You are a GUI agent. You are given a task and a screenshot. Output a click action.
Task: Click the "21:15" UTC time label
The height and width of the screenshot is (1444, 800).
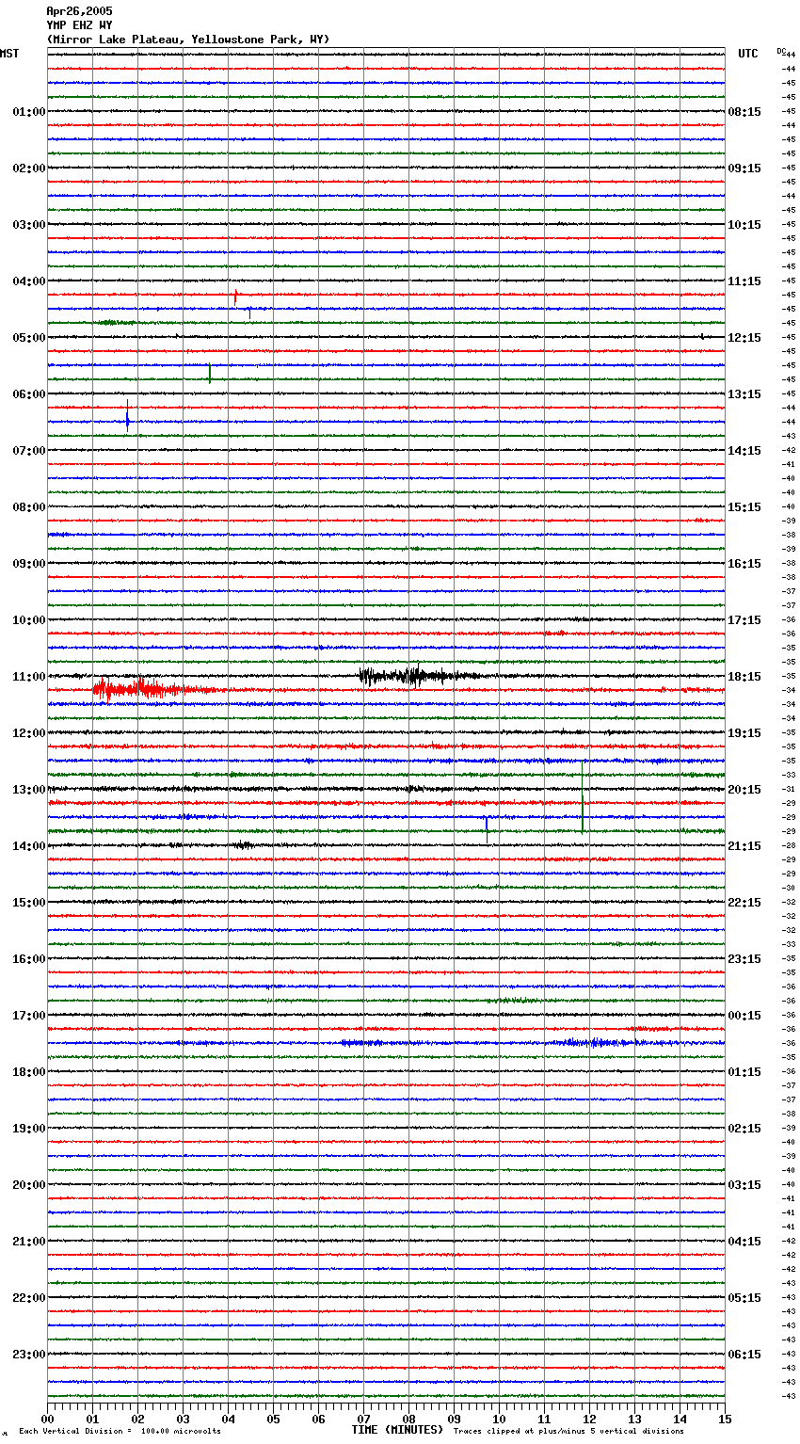coord(744,846)
